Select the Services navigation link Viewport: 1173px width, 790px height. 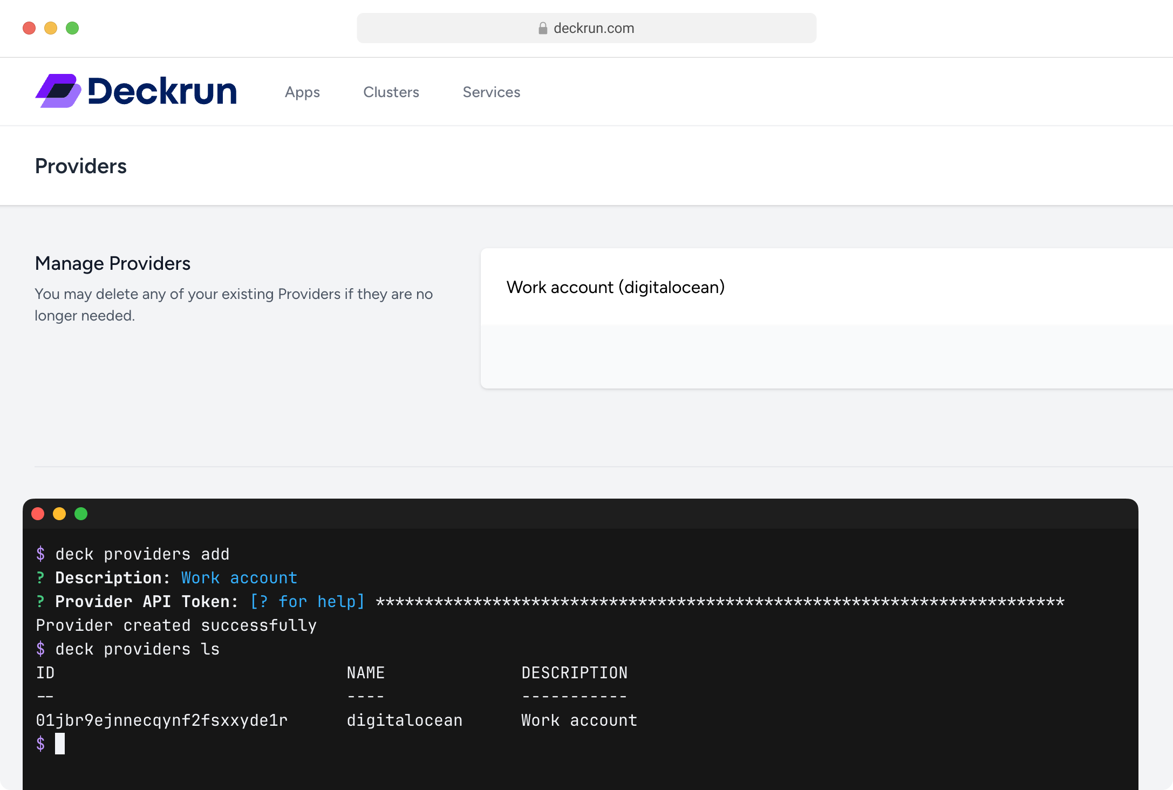point(491,92)
